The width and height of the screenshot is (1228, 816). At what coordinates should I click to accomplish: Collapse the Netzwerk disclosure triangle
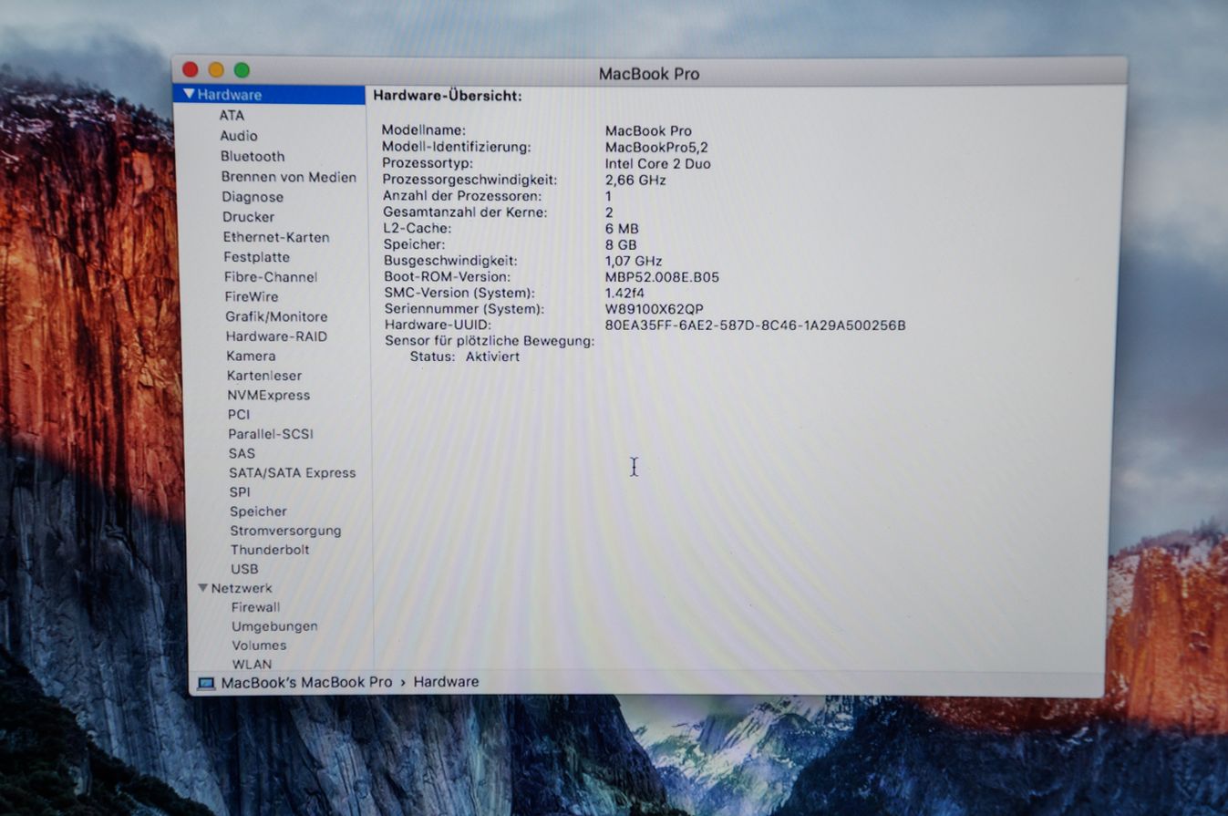point(202,588)
